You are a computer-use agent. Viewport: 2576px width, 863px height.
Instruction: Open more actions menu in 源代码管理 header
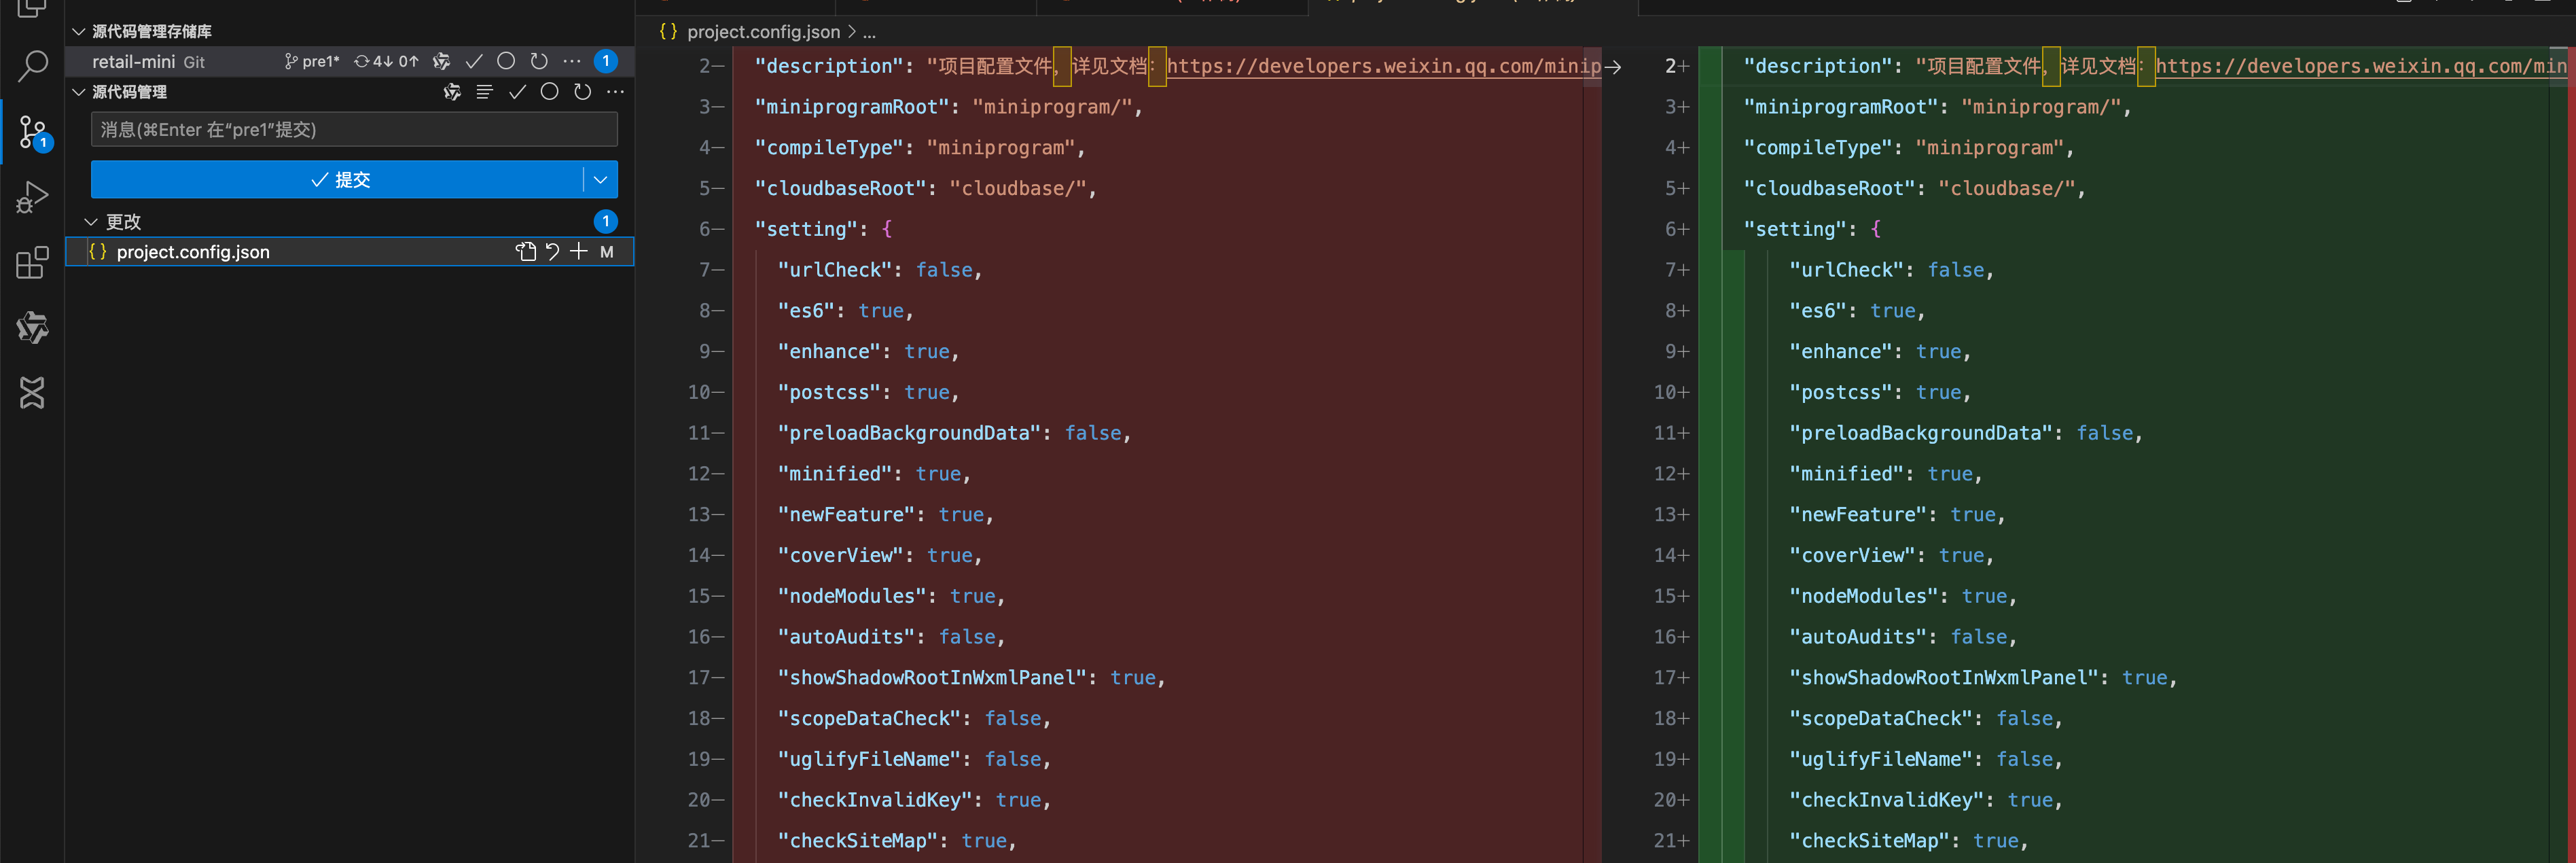tap(616, 92)
